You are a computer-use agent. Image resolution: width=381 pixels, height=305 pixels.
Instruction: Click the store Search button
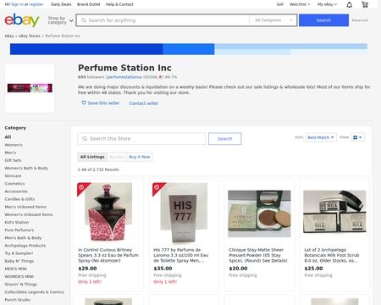[225, 139]
